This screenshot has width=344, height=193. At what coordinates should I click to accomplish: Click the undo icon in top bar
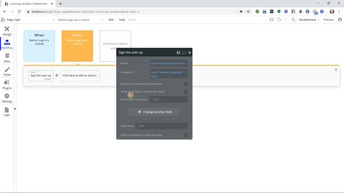coord(279,20)
